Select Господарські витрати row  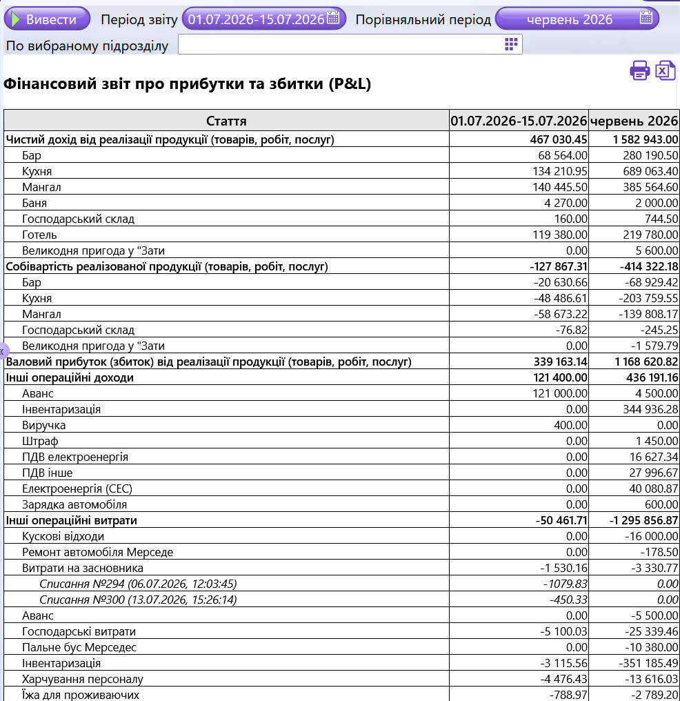341,631
